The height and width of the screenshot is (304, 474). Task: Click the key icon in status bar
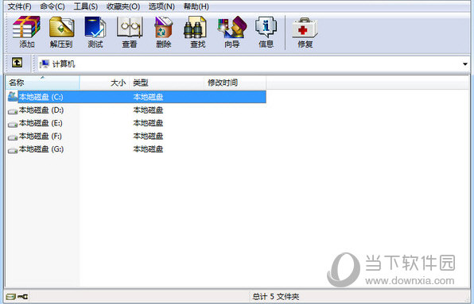point(23,297)
